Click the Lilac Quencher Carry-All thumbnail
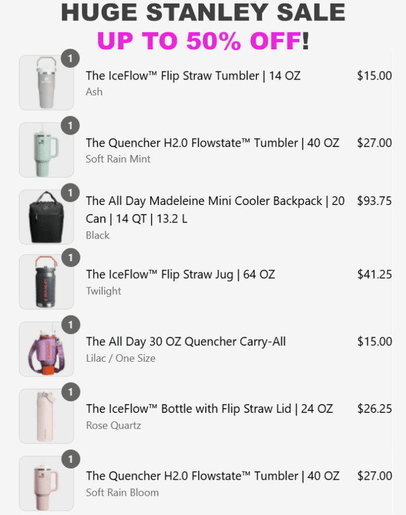The image size is (406, 515). click(x=46, y=350)
